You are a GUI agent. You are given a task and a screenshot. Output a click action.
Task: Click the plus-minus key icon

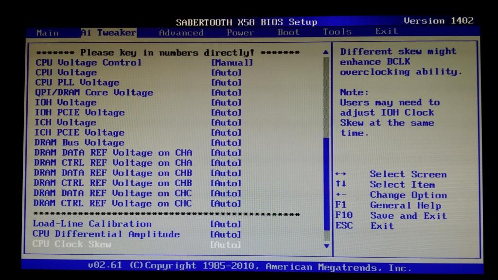pos(341,194)
